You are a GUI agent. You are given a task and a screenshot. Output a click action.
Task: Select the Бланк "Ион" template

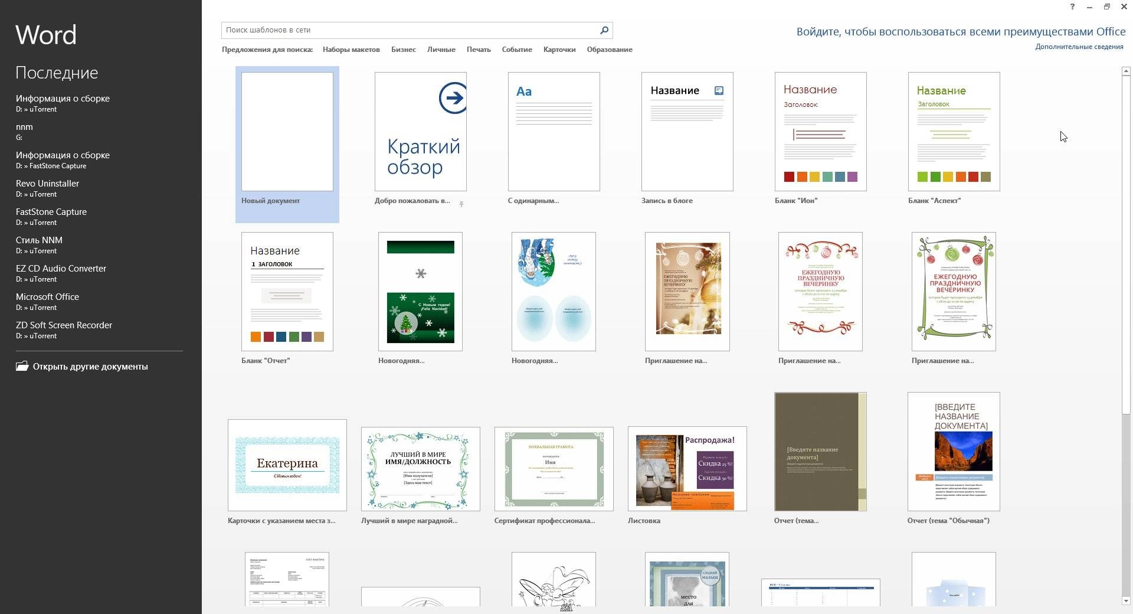click(821, 132)
